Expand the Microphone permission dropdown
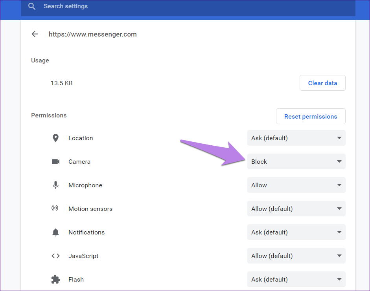The image size is (370, 291). tap(296, 185)
